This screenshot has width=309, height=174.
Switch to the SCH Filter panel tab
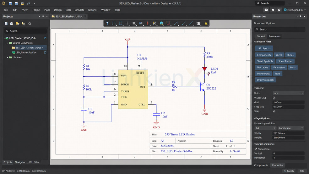[x=34, y=162]
